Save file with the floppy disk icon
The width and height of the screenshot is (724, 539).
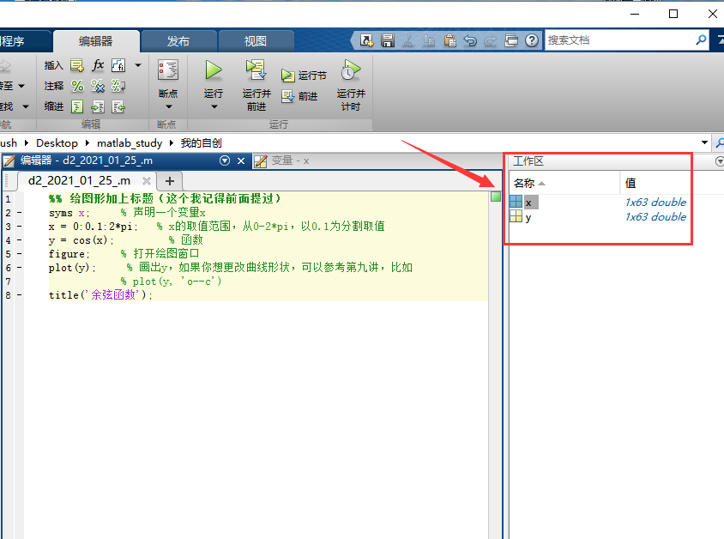[388, 40]
